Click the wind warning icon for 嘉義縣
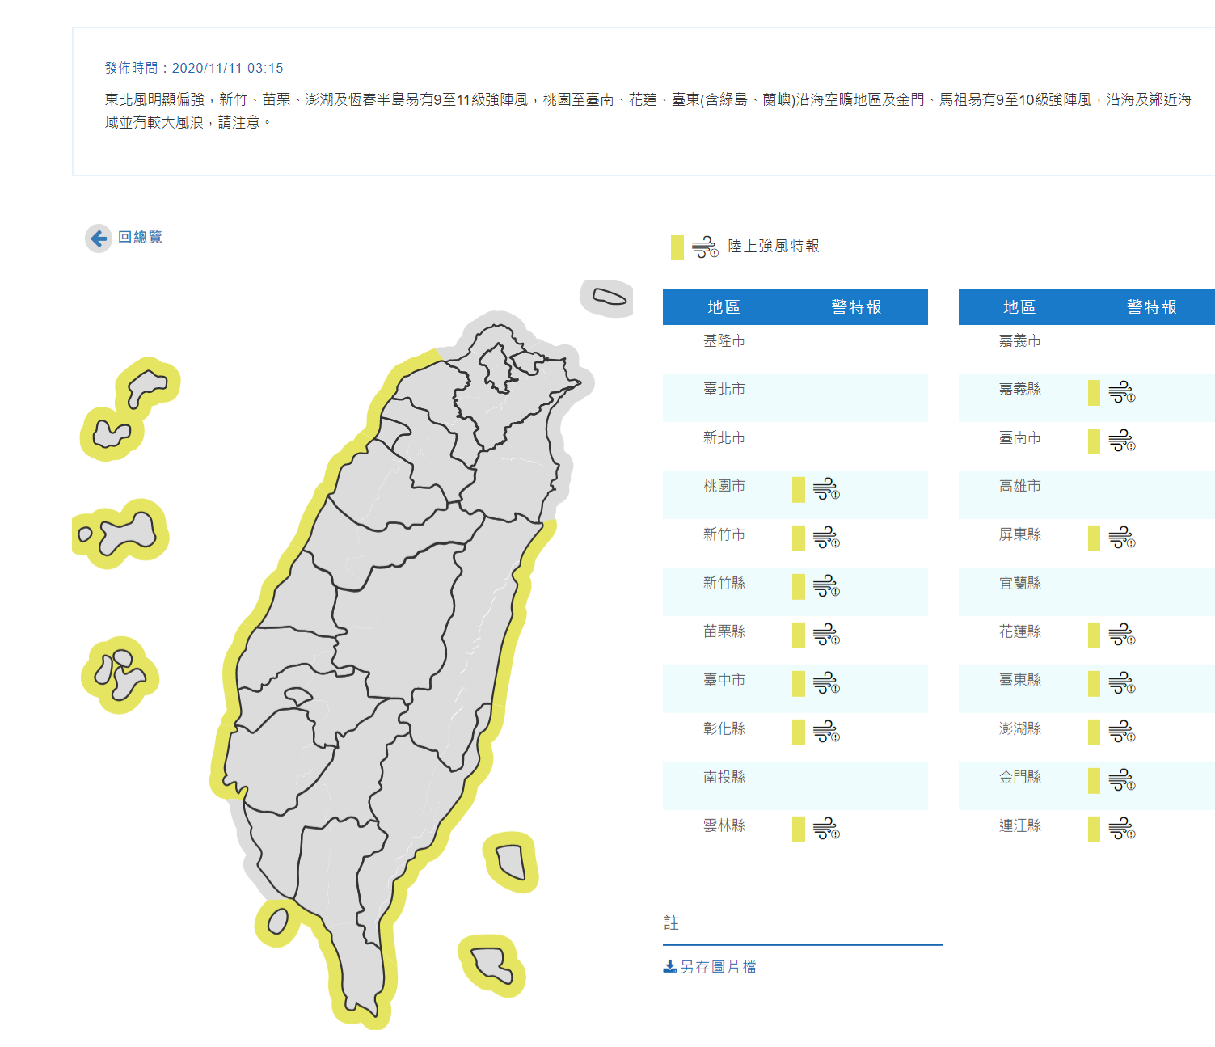The width and height of the screenshot is (1215, 1047). (x=1122, y=392)
